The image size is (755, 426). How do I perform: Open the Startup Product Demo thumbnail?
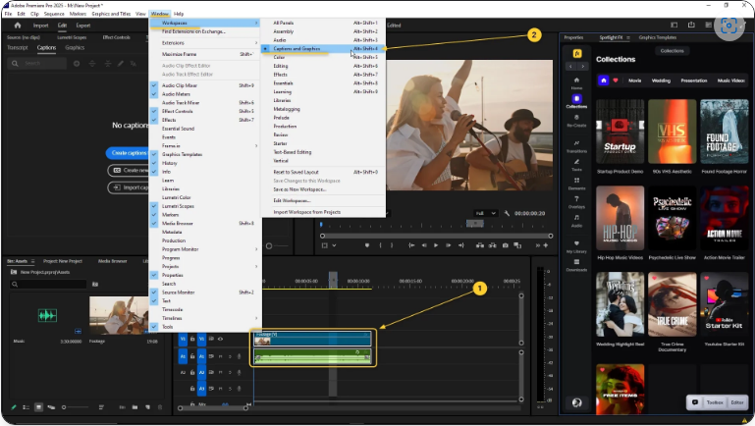pos(620,132)
